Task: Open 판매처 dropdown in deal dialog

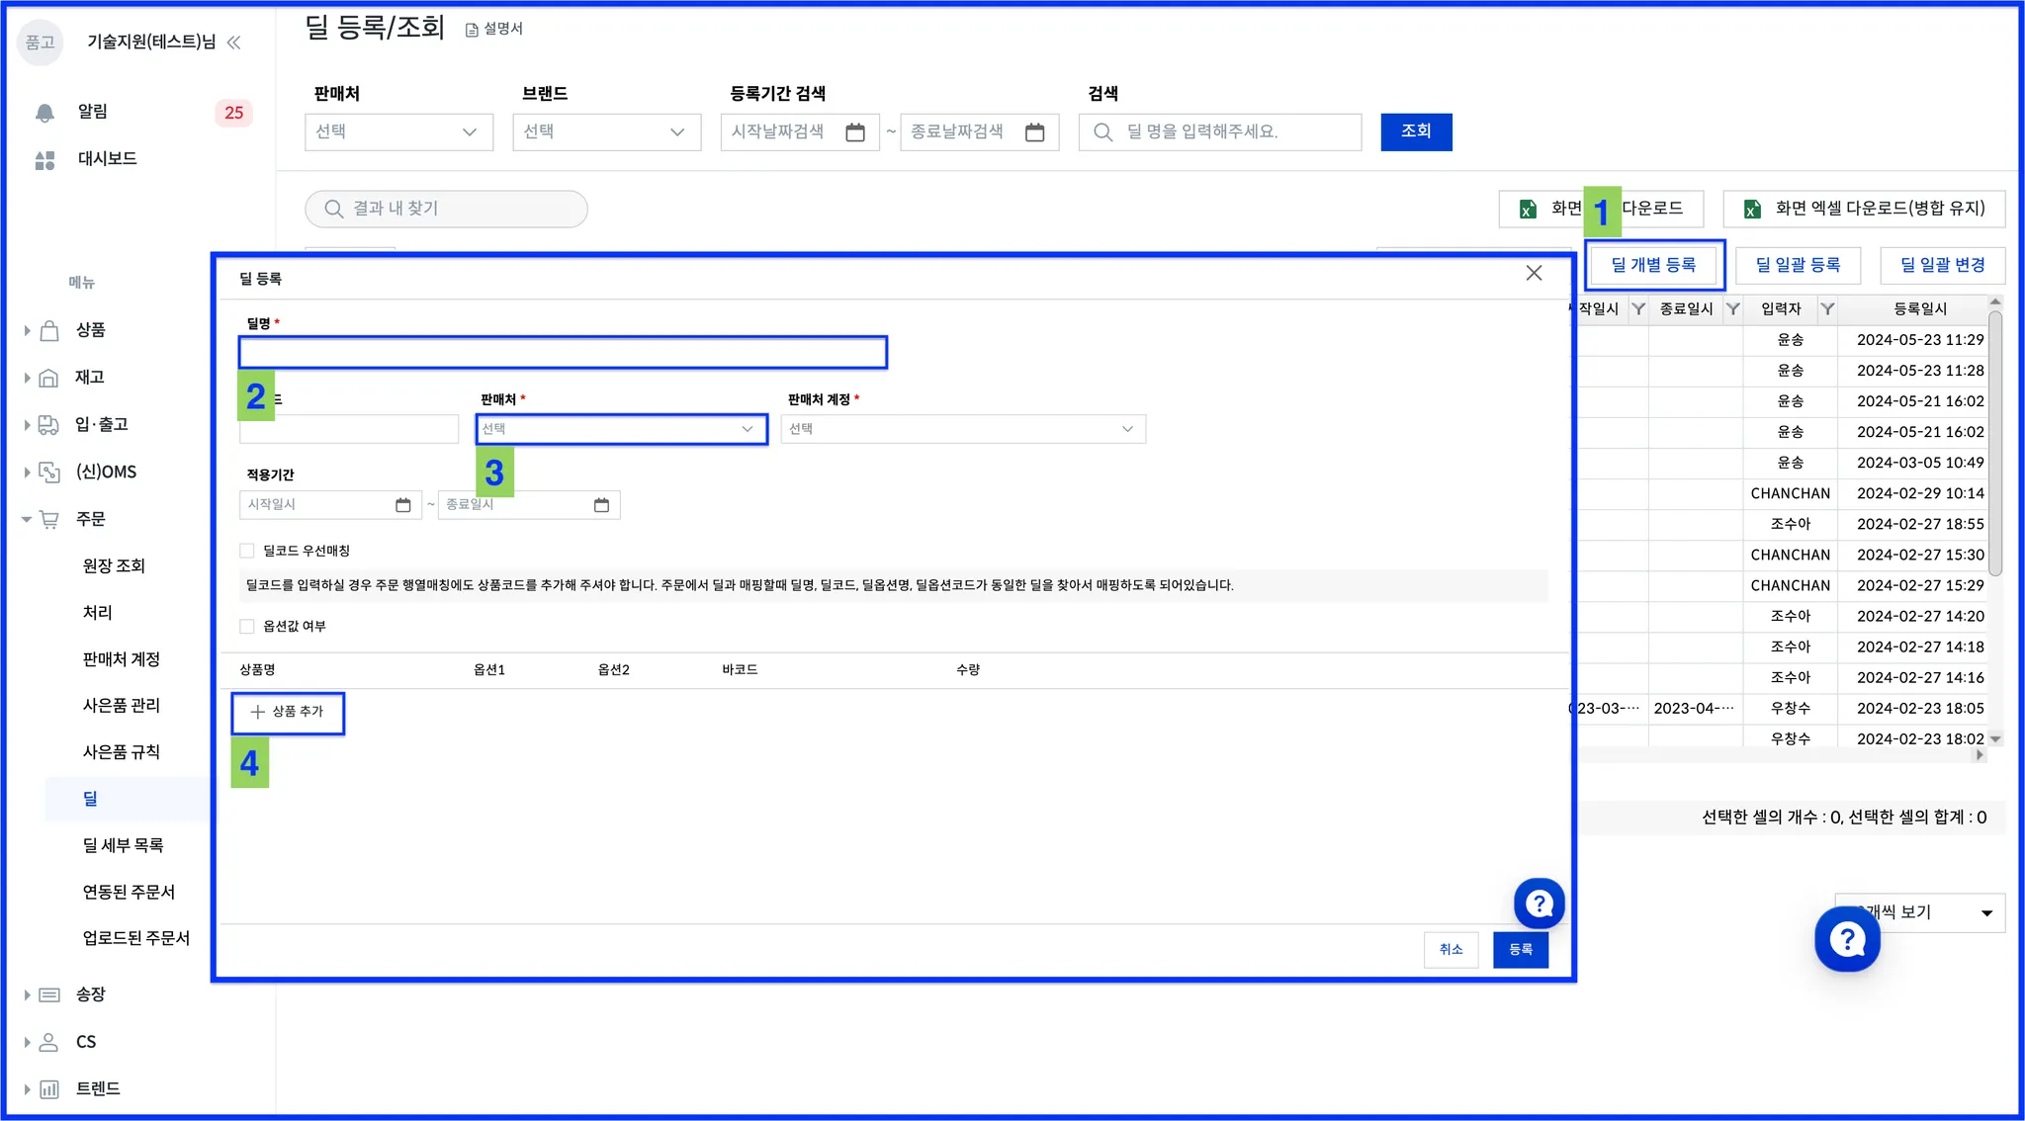Action: [x=621, y=429]
